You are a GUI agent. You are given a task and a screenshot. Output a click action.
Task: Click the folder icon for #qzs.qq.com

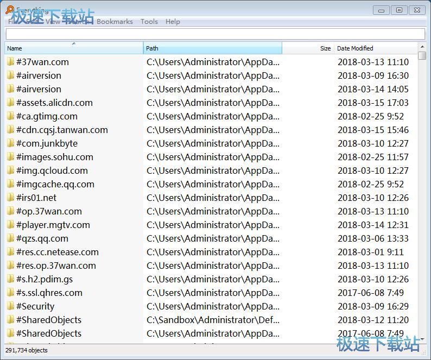coord(10,238)
